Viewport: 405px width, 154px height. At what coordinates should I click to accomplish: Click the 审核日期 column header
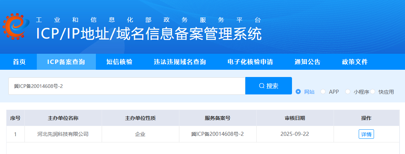(295, 118)
